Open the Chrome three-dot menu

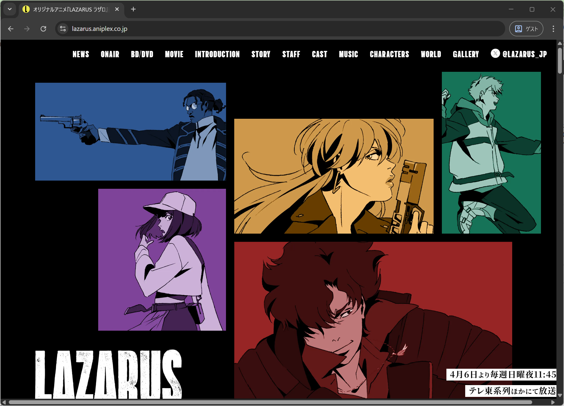pos(553,29)
